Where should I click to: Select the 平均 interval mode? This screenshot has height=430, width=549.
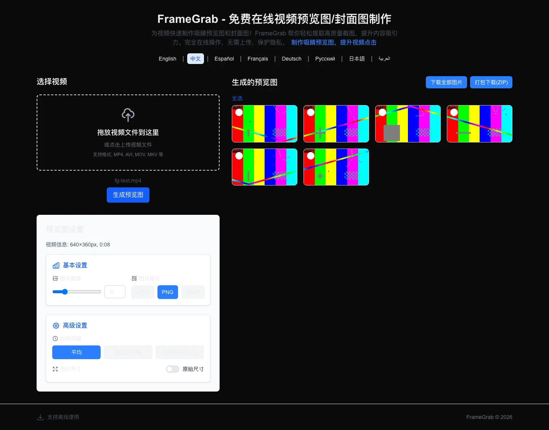click(x=76, y=352)
